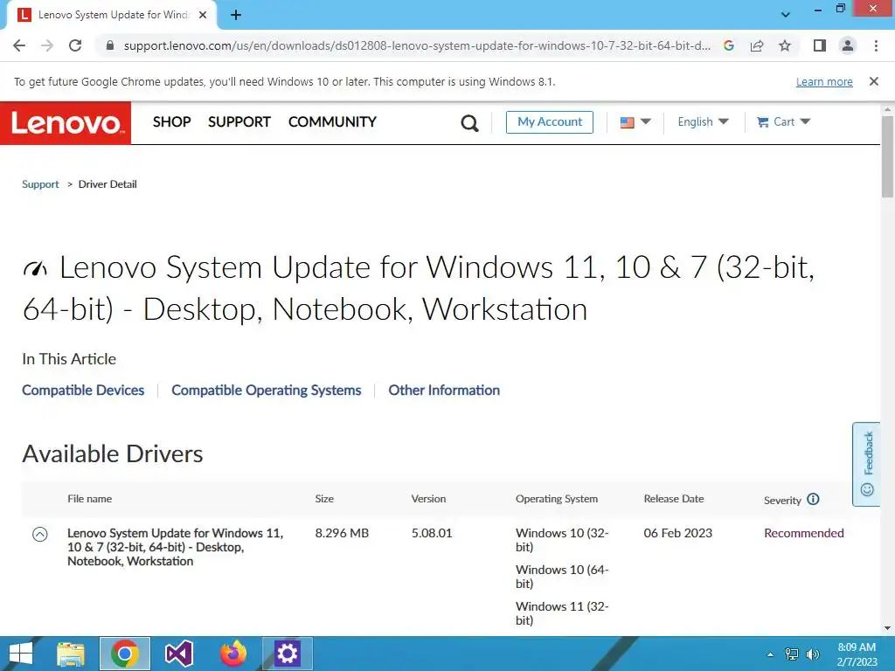Open the Windows Start button

tap(21, 654)
